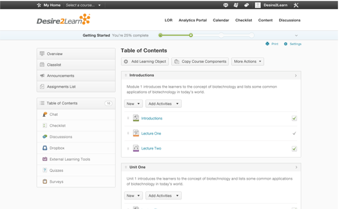Open Add Activities dropdown in Introductions module

coord(163,104)
